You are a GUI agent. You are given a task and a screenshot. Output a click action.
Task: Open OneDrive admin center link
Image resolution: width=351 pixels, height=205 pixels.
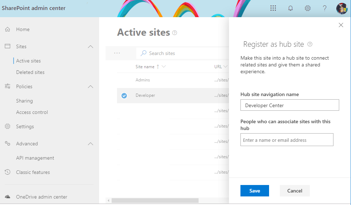tap(42, 197)
